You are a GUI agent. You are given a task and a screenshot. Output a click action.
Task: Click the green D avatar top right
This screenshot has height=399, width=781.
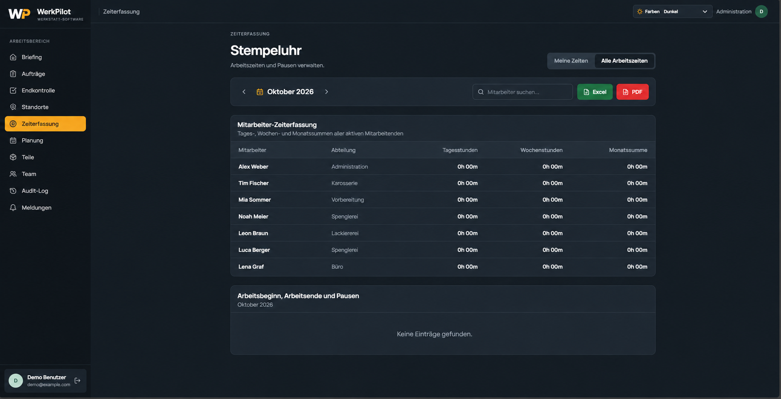click(761, 12)
